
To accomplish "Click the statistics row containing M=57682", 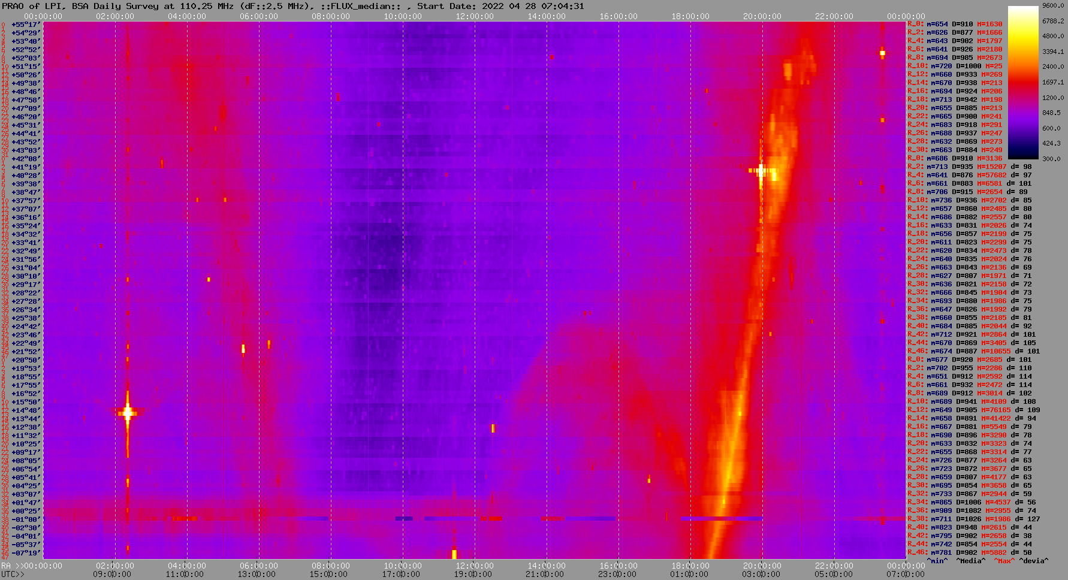I will point(970,176).
